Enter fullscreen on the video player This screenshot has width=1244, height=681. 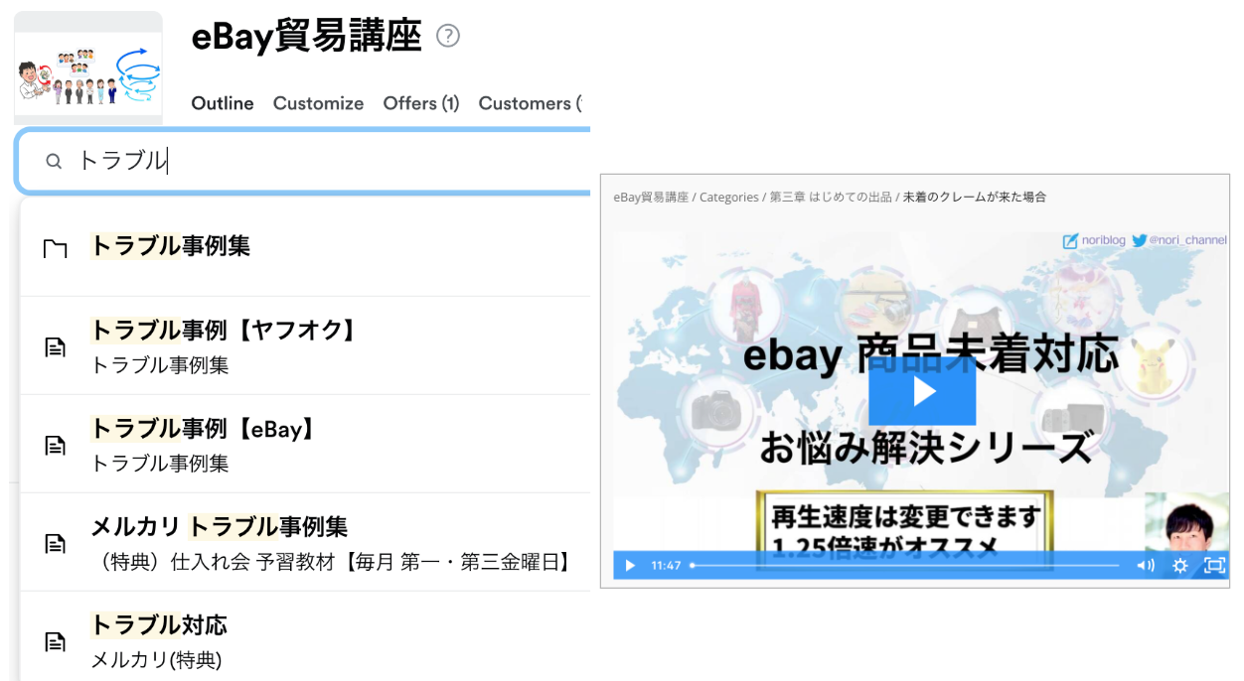(1213, 566)
